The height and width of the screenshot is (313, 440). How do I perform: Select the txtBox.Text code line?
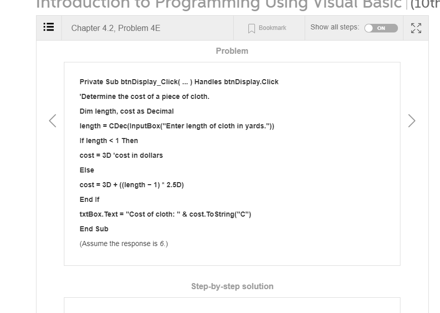(165, 214)
